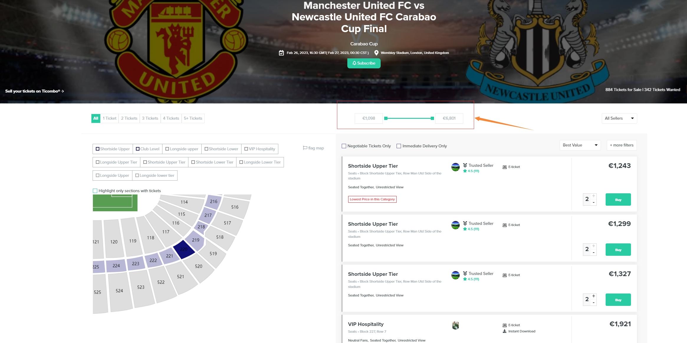Buy the €1,243 Shortside Upper Tier ticket
Viewport: 687px width, 343px height.
tap(618, 200)
